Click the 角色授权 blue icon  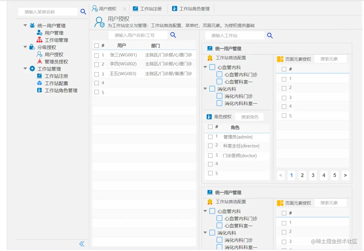point(209,117)
